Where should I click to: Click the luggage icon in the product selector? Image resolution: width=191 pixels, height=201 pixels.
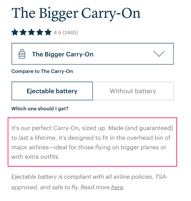pyautogui.click(x=22, y=54)
